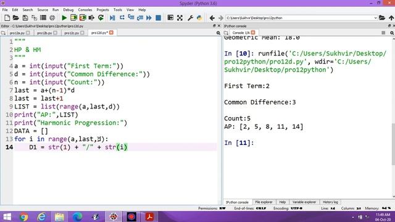Click the @ symbol toolbar icon
This screenshot has height=222, width=395.
(52, 18)
